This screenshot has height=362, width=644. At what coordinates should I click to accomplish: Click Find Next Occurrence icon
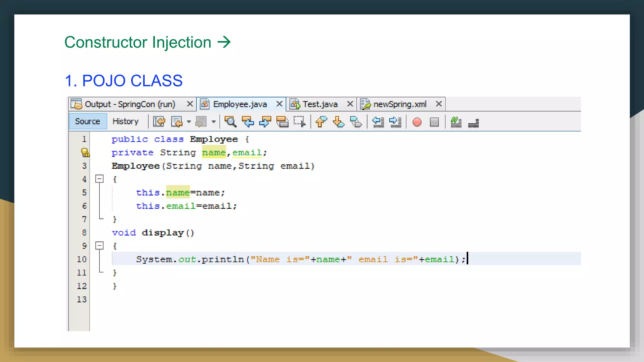tap(265, 122)
